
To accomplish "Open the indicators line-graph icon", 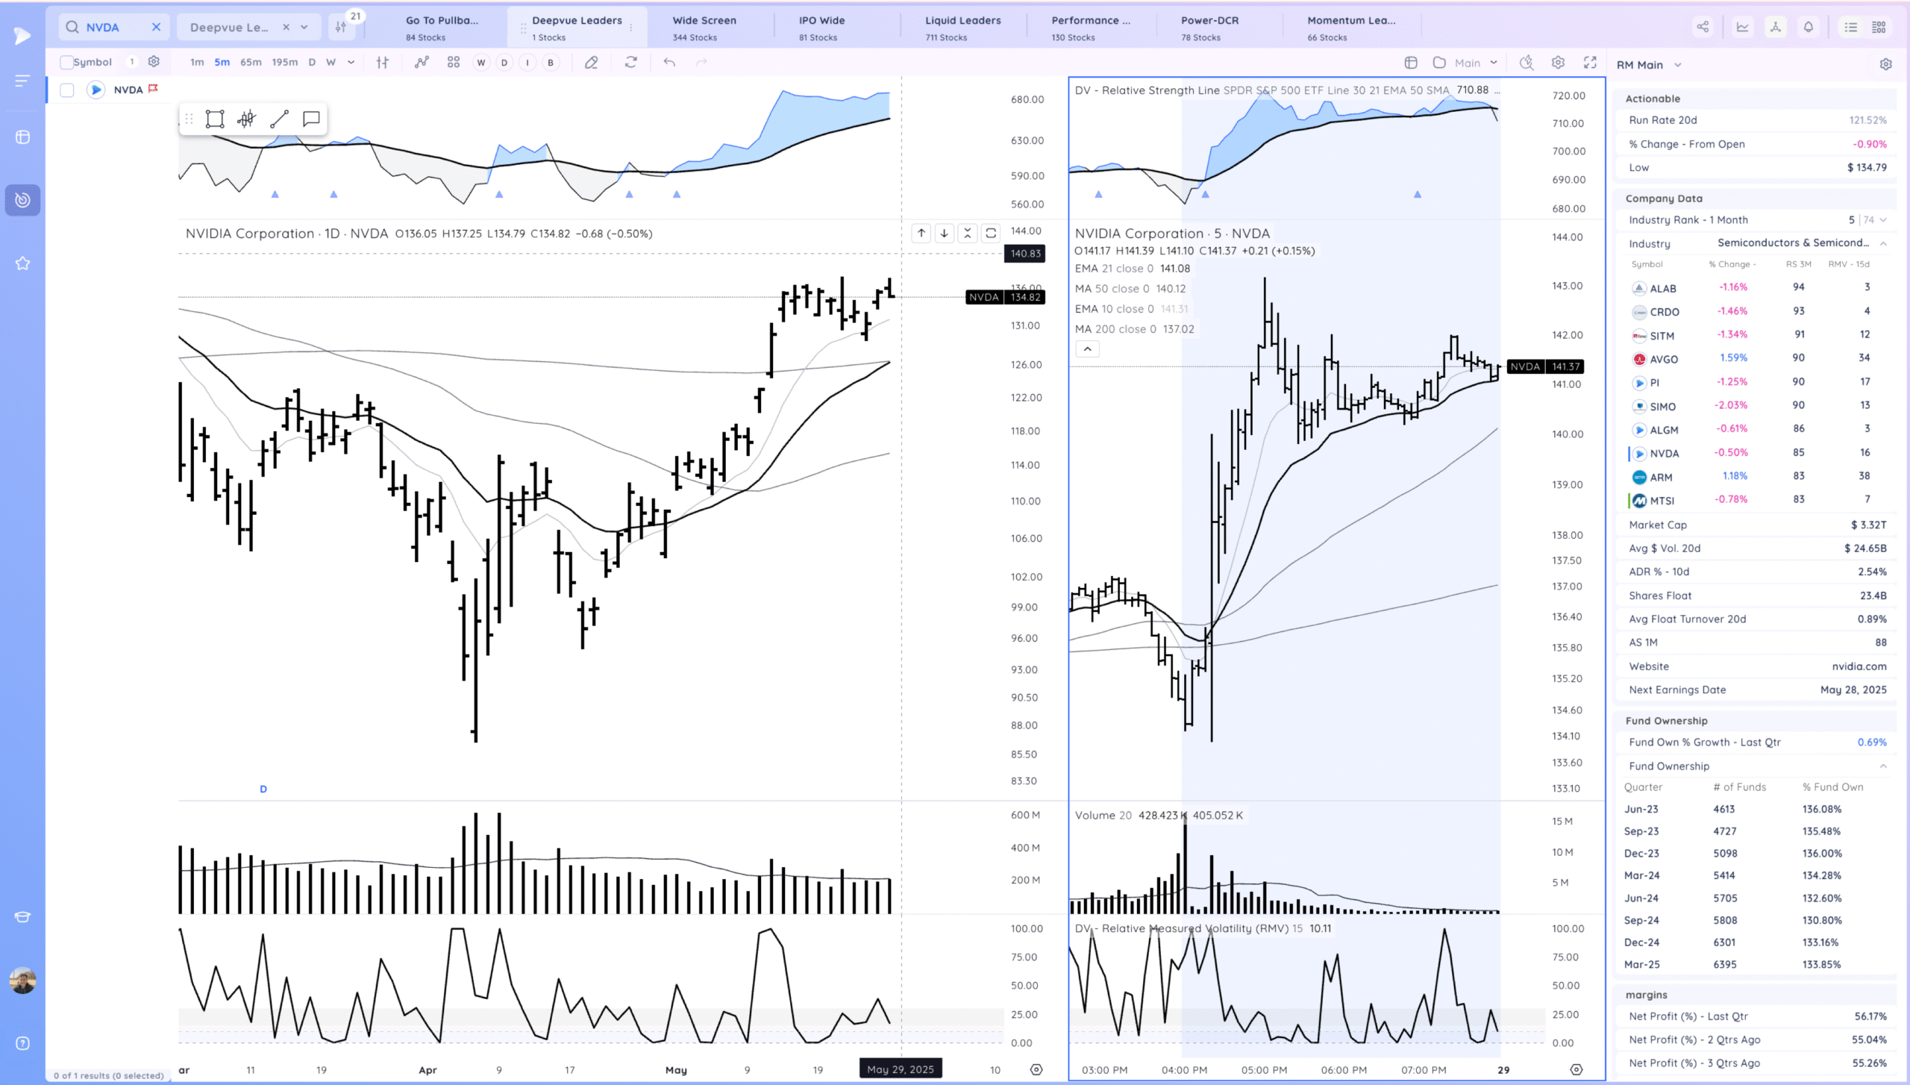I will 422,63.
